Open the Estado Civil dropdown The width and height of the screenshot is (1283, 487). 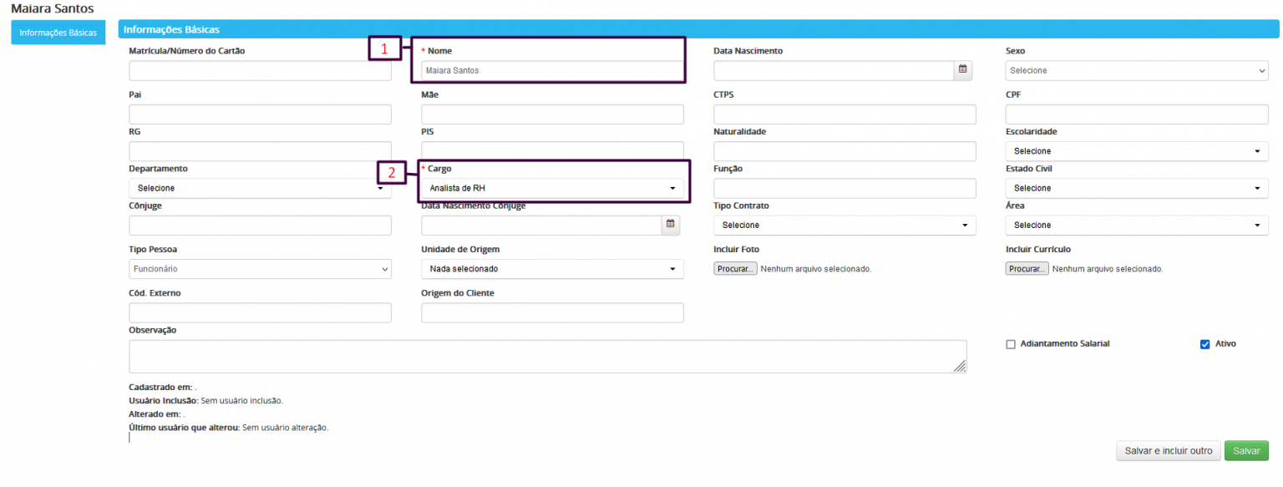[x=1136, y=189]
